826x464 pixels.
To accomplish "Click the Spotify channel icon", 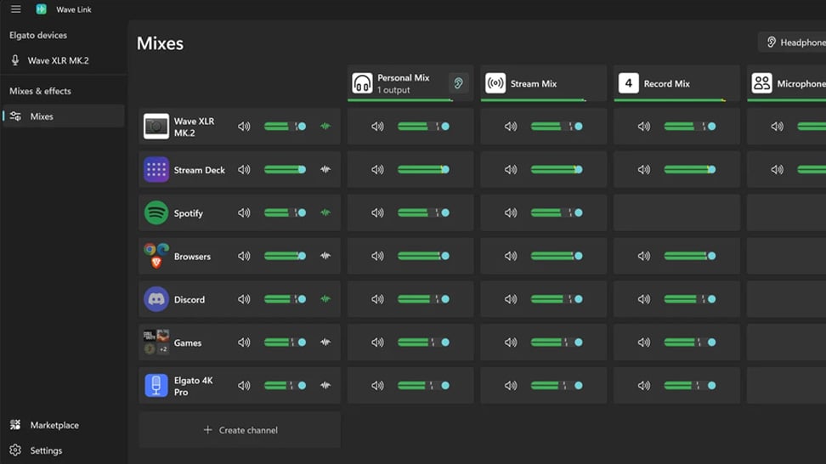I will [x=156, y=212].
